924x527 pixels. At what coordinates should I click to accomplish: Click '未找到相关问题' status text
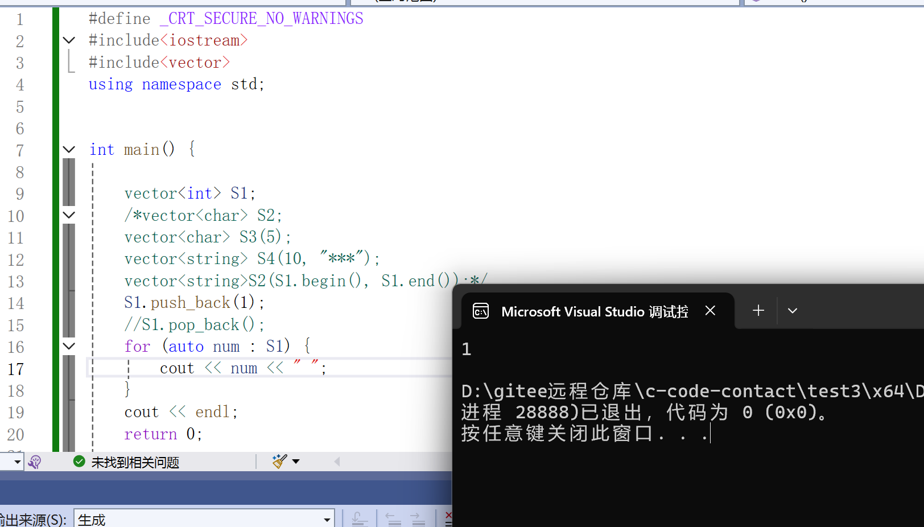[135, 462]
